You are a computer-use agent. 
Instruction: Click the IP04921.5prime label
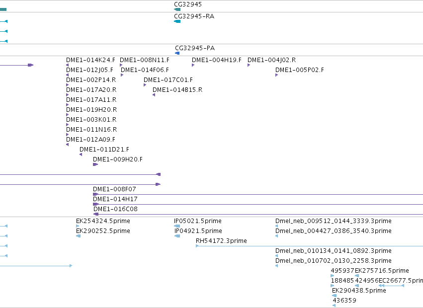pos(198,231)
